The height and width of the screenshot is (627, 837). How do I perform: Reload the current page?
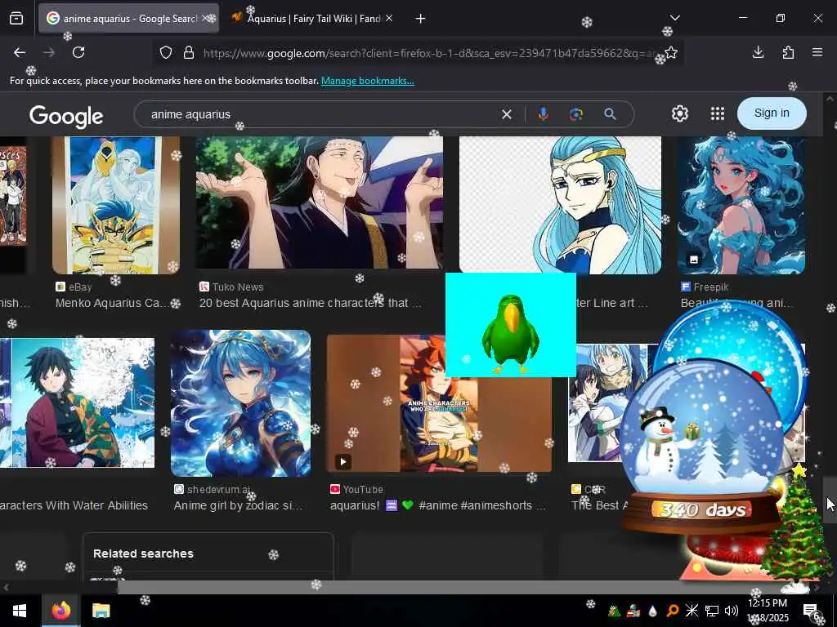[x=78, y=52]
